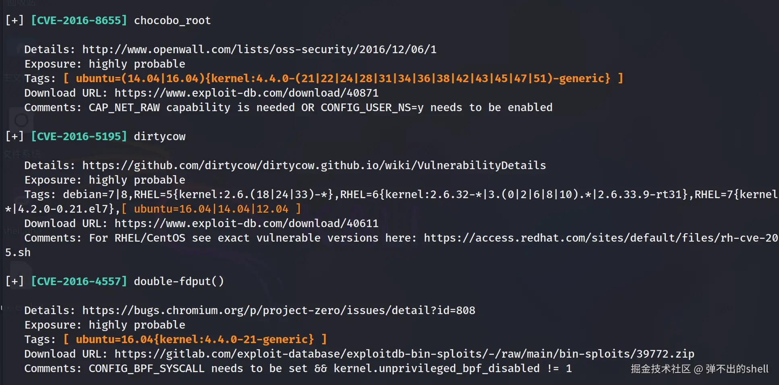Open the exploit-db download/40871 link
This screenshot has height=385, width=779.
(246, 93)
